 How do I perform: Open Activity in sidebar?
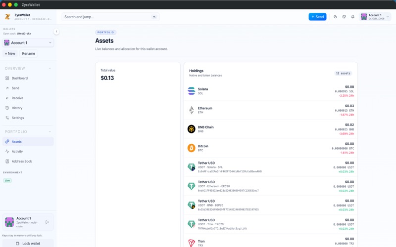click(x=28, y=151)
